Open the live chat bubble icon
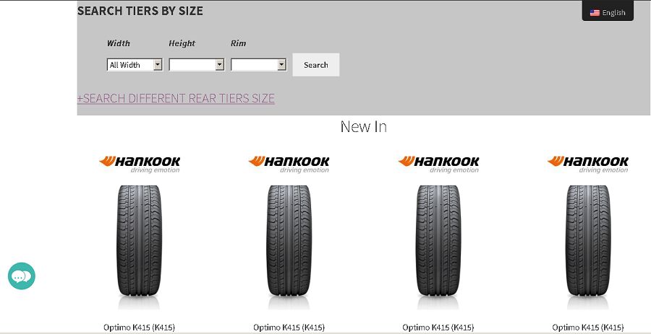Image resolution: width=651 pixels, height=334 pixels. 22,276
